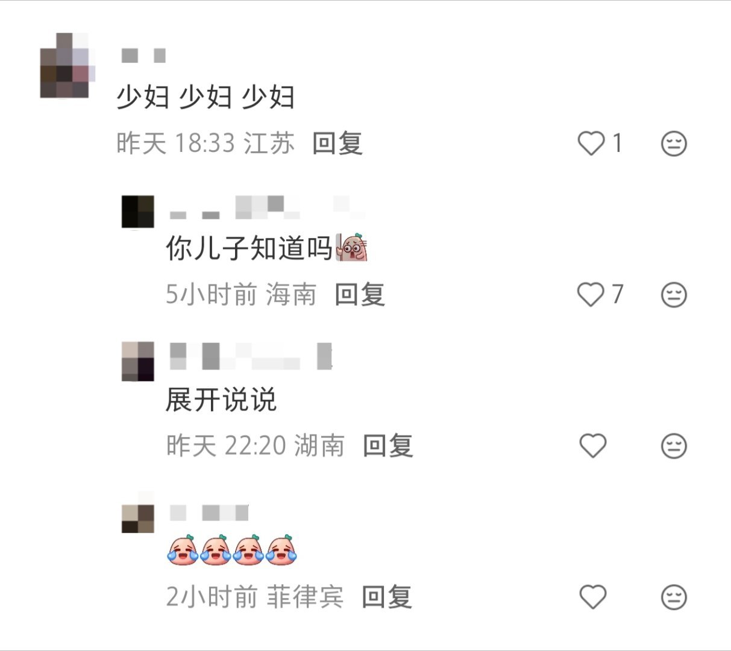The height and width of the screenshot is (651, 731).
Task: Tap dislike face on 江苏 comment
Action: pyautogui.click(x=674, y=143)
